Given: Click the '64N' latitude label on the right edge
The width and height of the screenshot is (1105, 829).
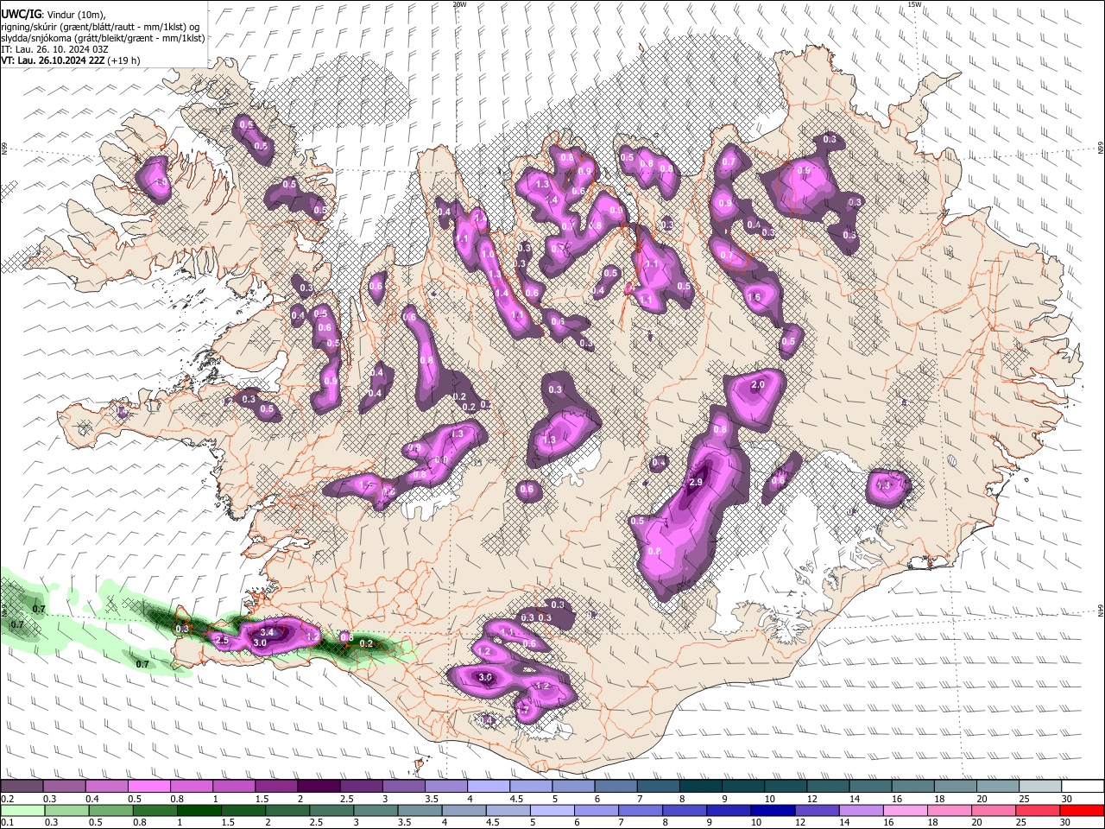Looking at the screenshot, I should 1101,611.
